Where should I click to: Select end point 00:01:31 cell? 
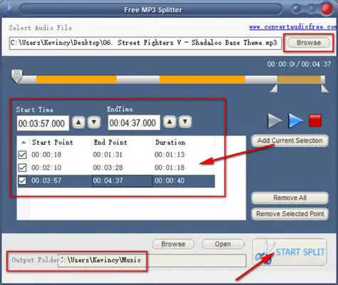(x=108, y=155)
